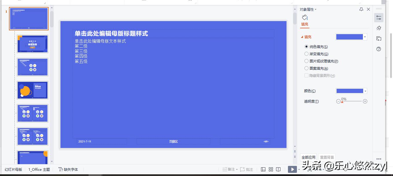Open the Help question-mark icon
This screenshot has width=393, height=176.
379,49
